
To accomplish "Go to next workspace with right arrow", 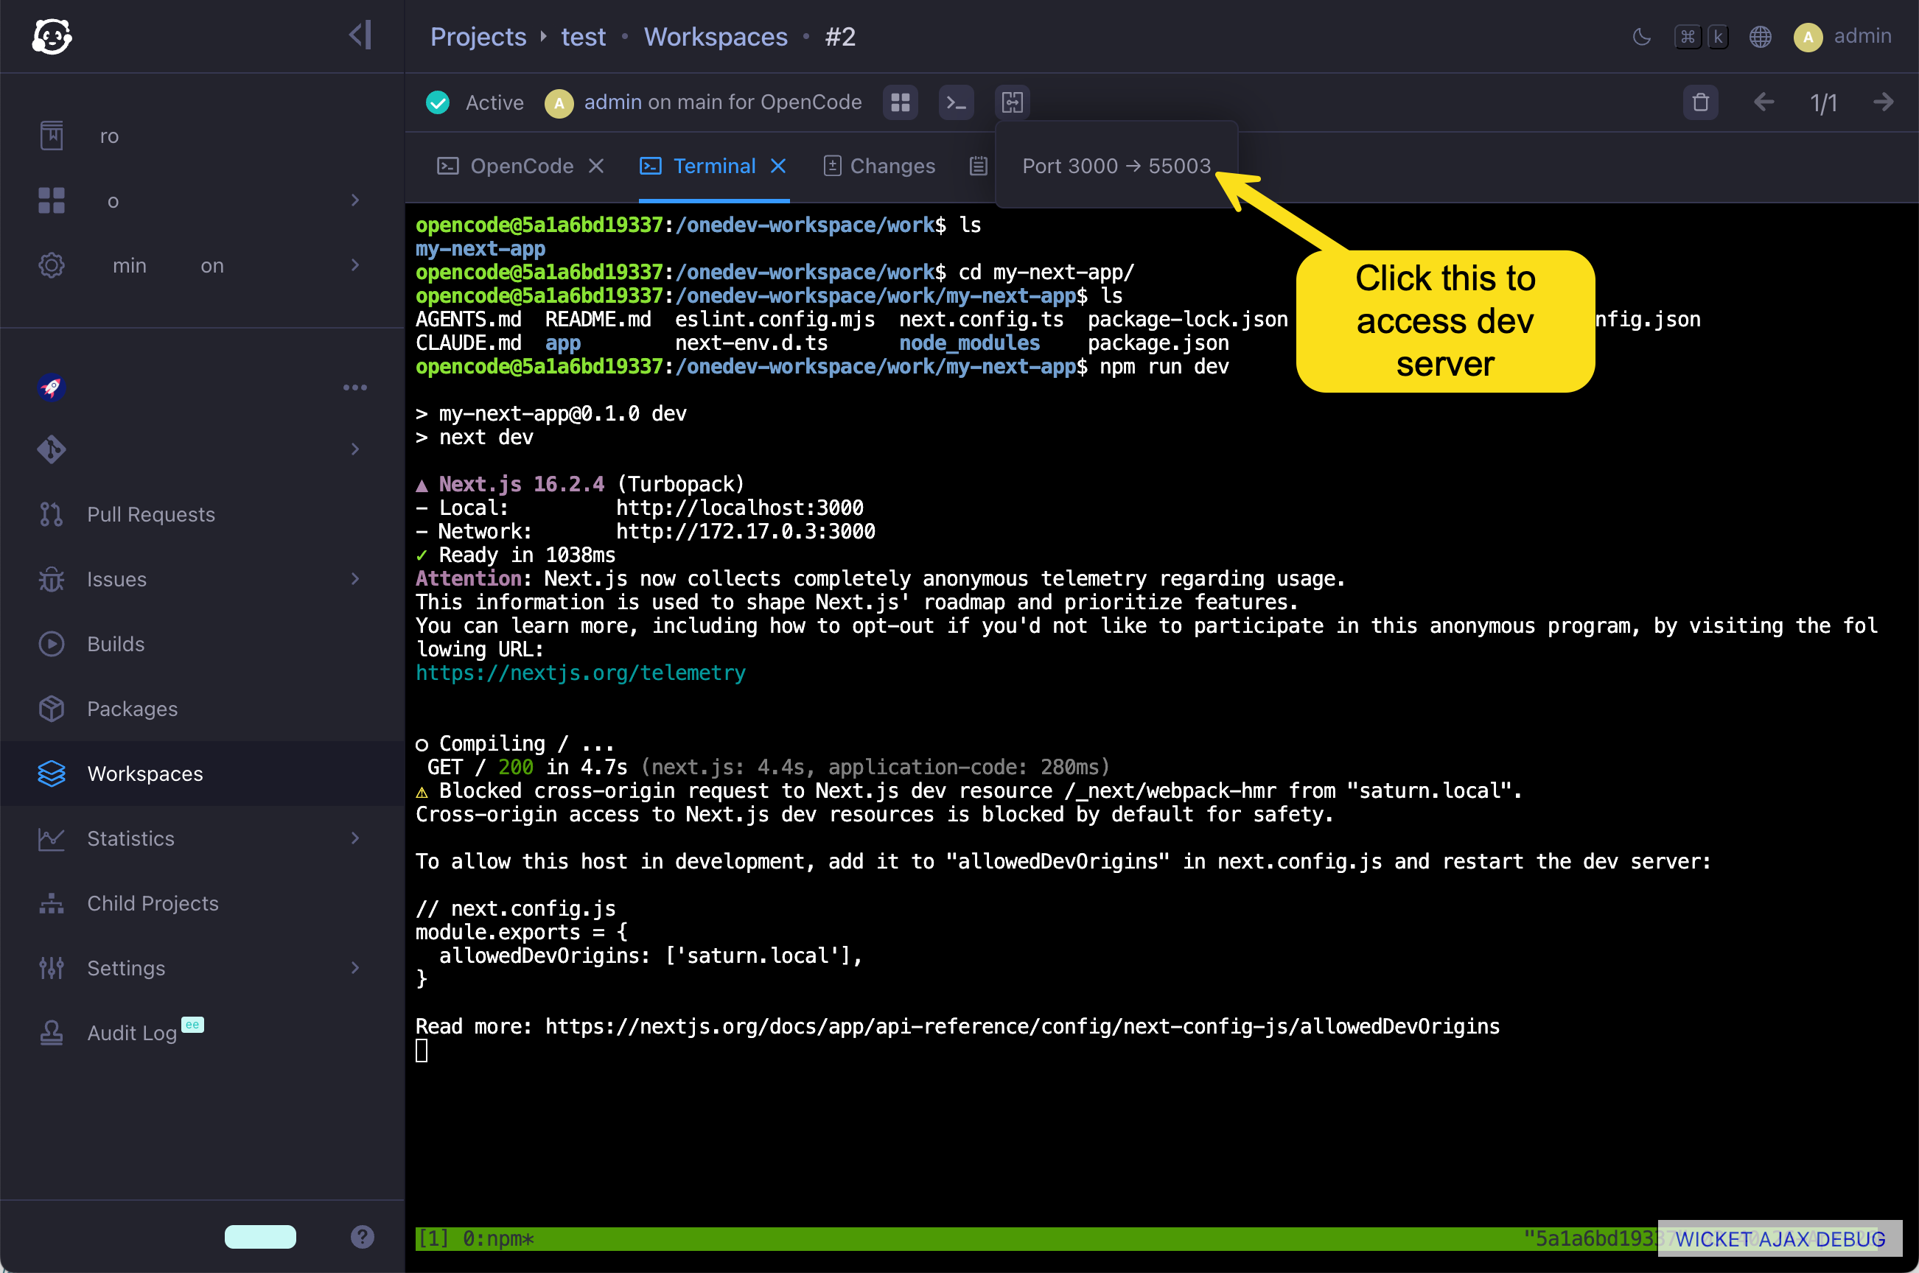I will coord(1884,102).
